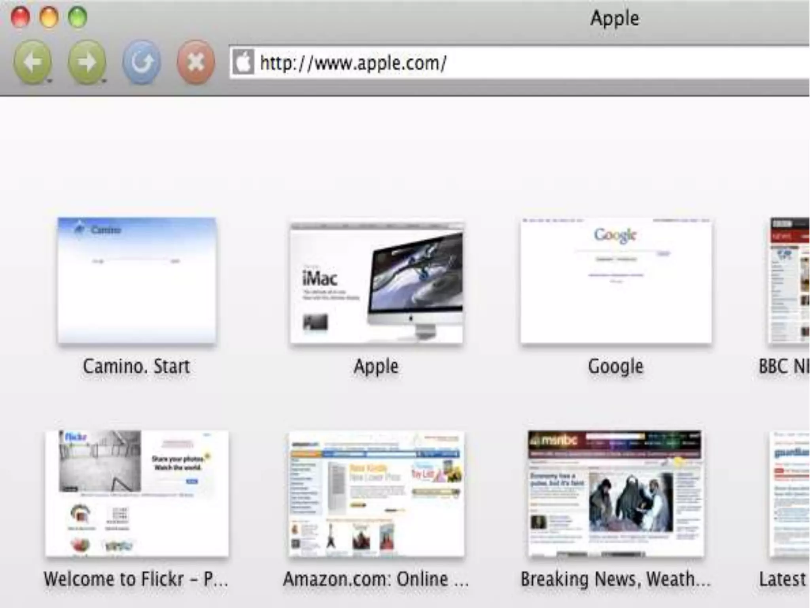Click the 'Amazon.com: Online' label

pos(376,579)
